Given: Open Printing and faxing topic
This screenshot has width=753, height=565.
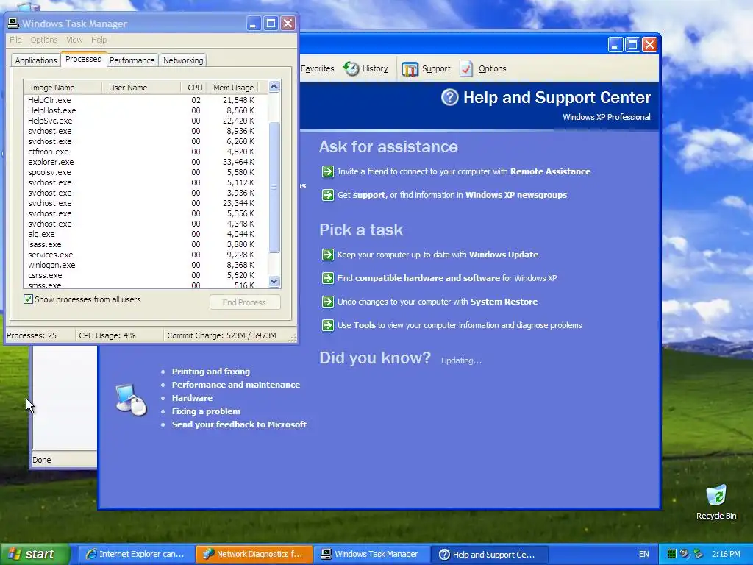Looking at the screenshot, I should [x=211, y=372].
